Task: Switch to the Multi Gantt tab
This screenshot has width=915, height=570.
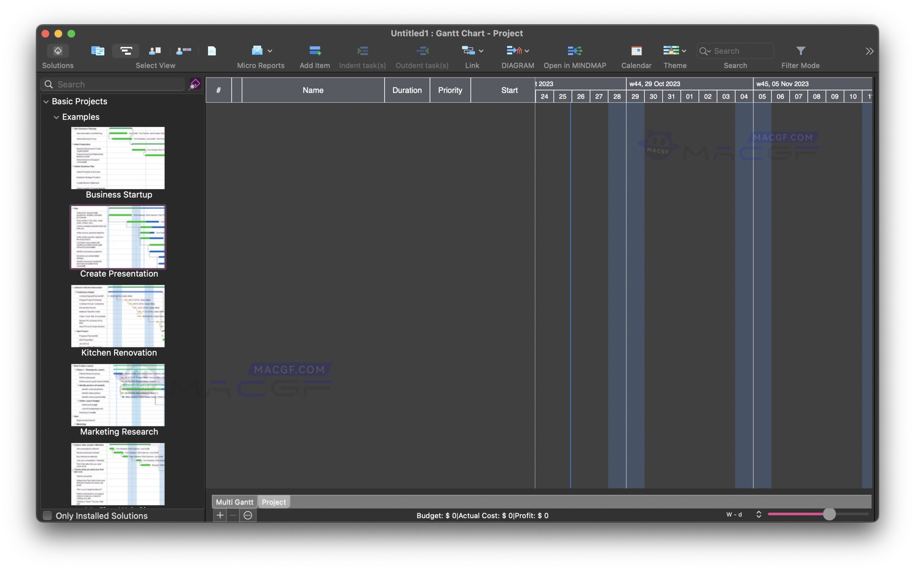Action: [x=234, y=502]
